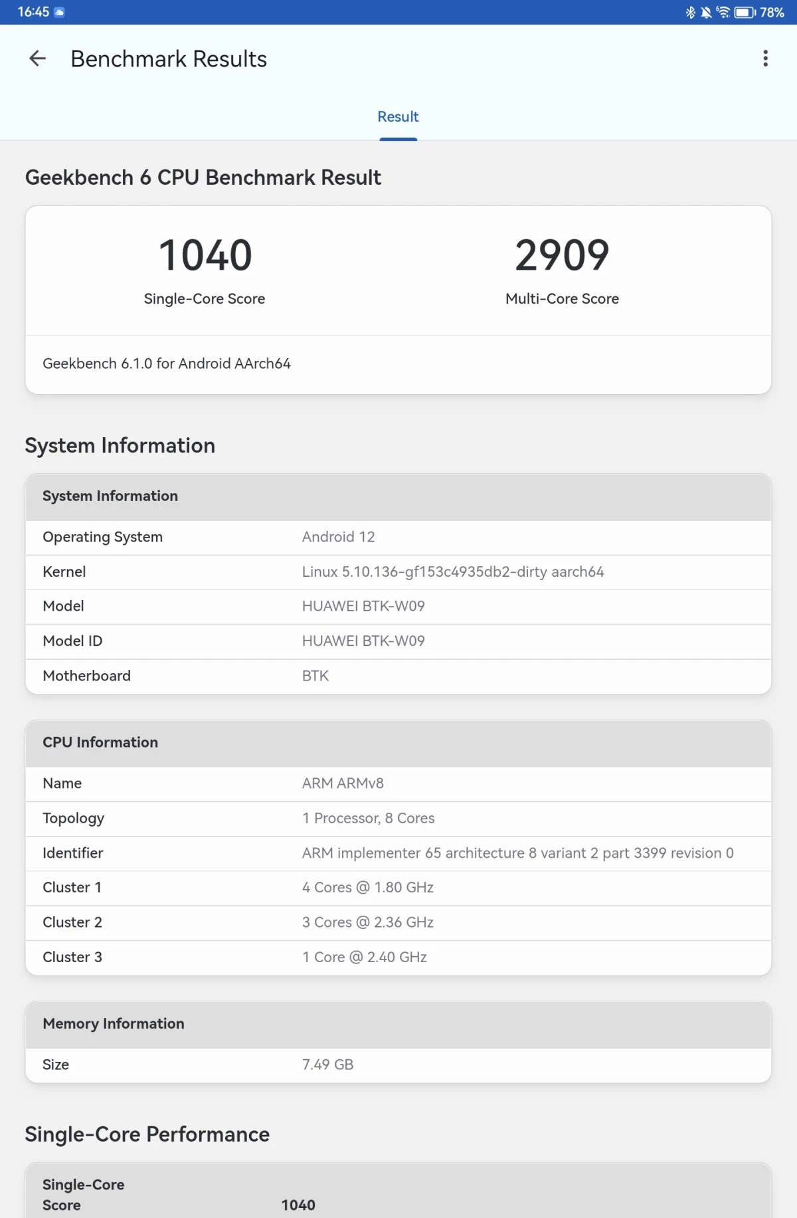The height and width of the screenshot is (1218, 797).
Task: Tap the CPU Information section header
Action: [398, 743]
